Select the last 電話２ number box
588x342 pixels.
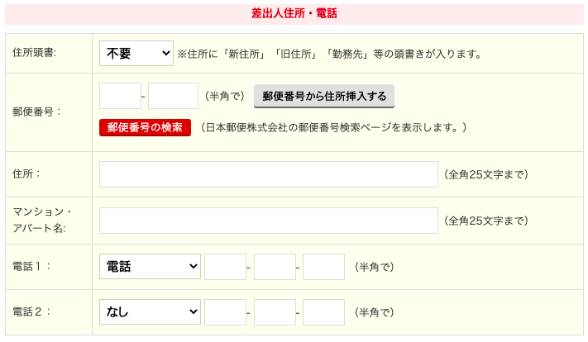click(x=323, y=312)
